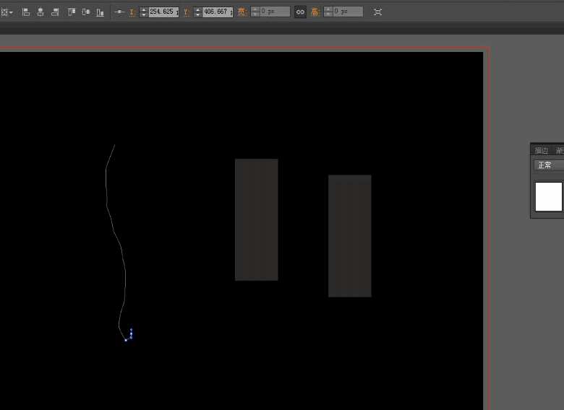Toggle constrain width and height proportions

tap(300, 12)
